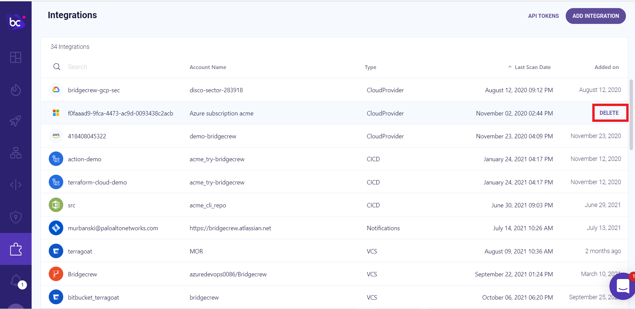Click the search magnifier icon

57,67
